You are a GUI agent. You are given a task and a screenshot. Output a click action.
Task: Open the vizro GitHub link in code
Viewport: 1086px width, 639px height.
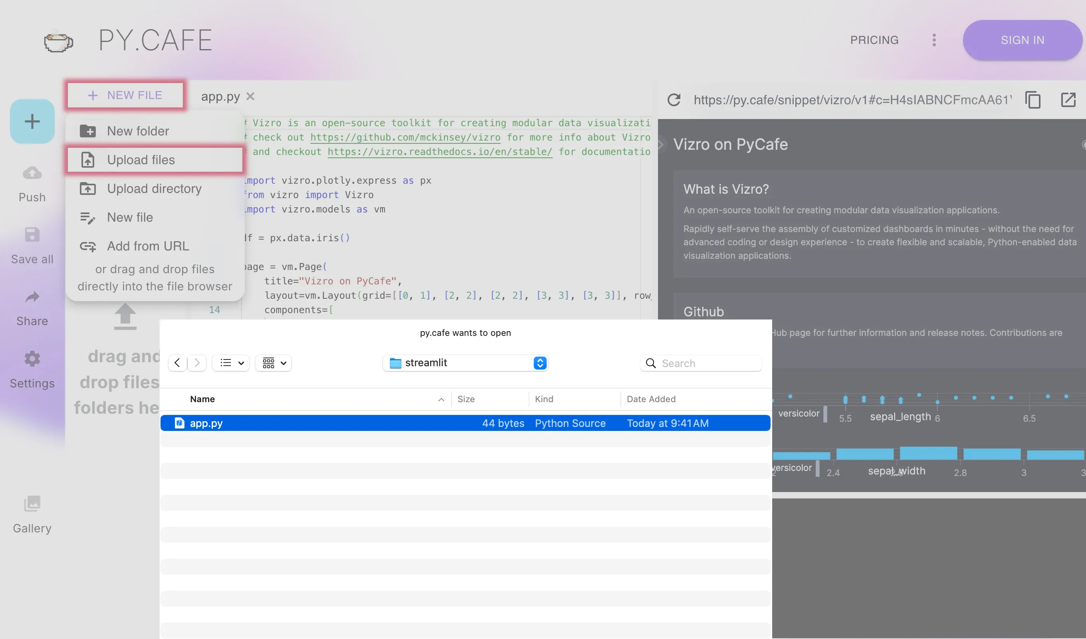point(405,137)
